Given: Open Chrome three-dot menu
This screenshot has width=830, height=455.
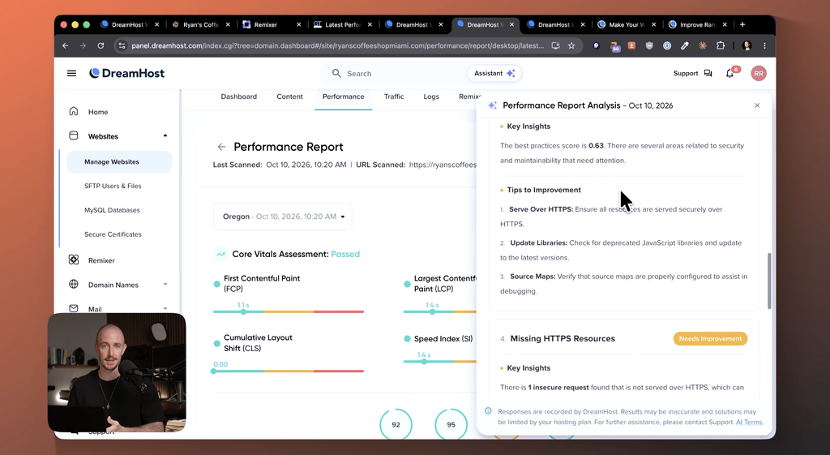Looking at the screenshot, I should click(x=764, y=45).
